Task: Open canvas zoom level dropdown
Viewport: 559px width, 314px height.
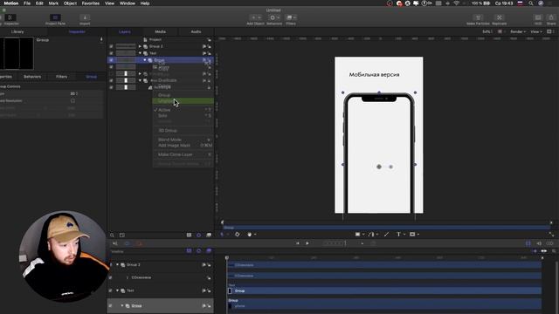Action: 487,31
